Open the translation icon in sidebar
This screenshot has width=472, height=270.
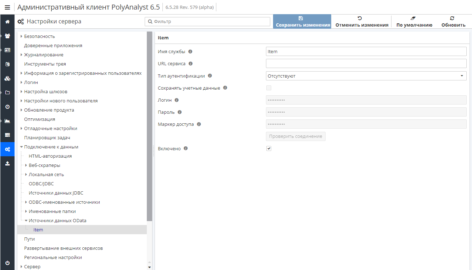pyautogui.click(x=7, y=64)
